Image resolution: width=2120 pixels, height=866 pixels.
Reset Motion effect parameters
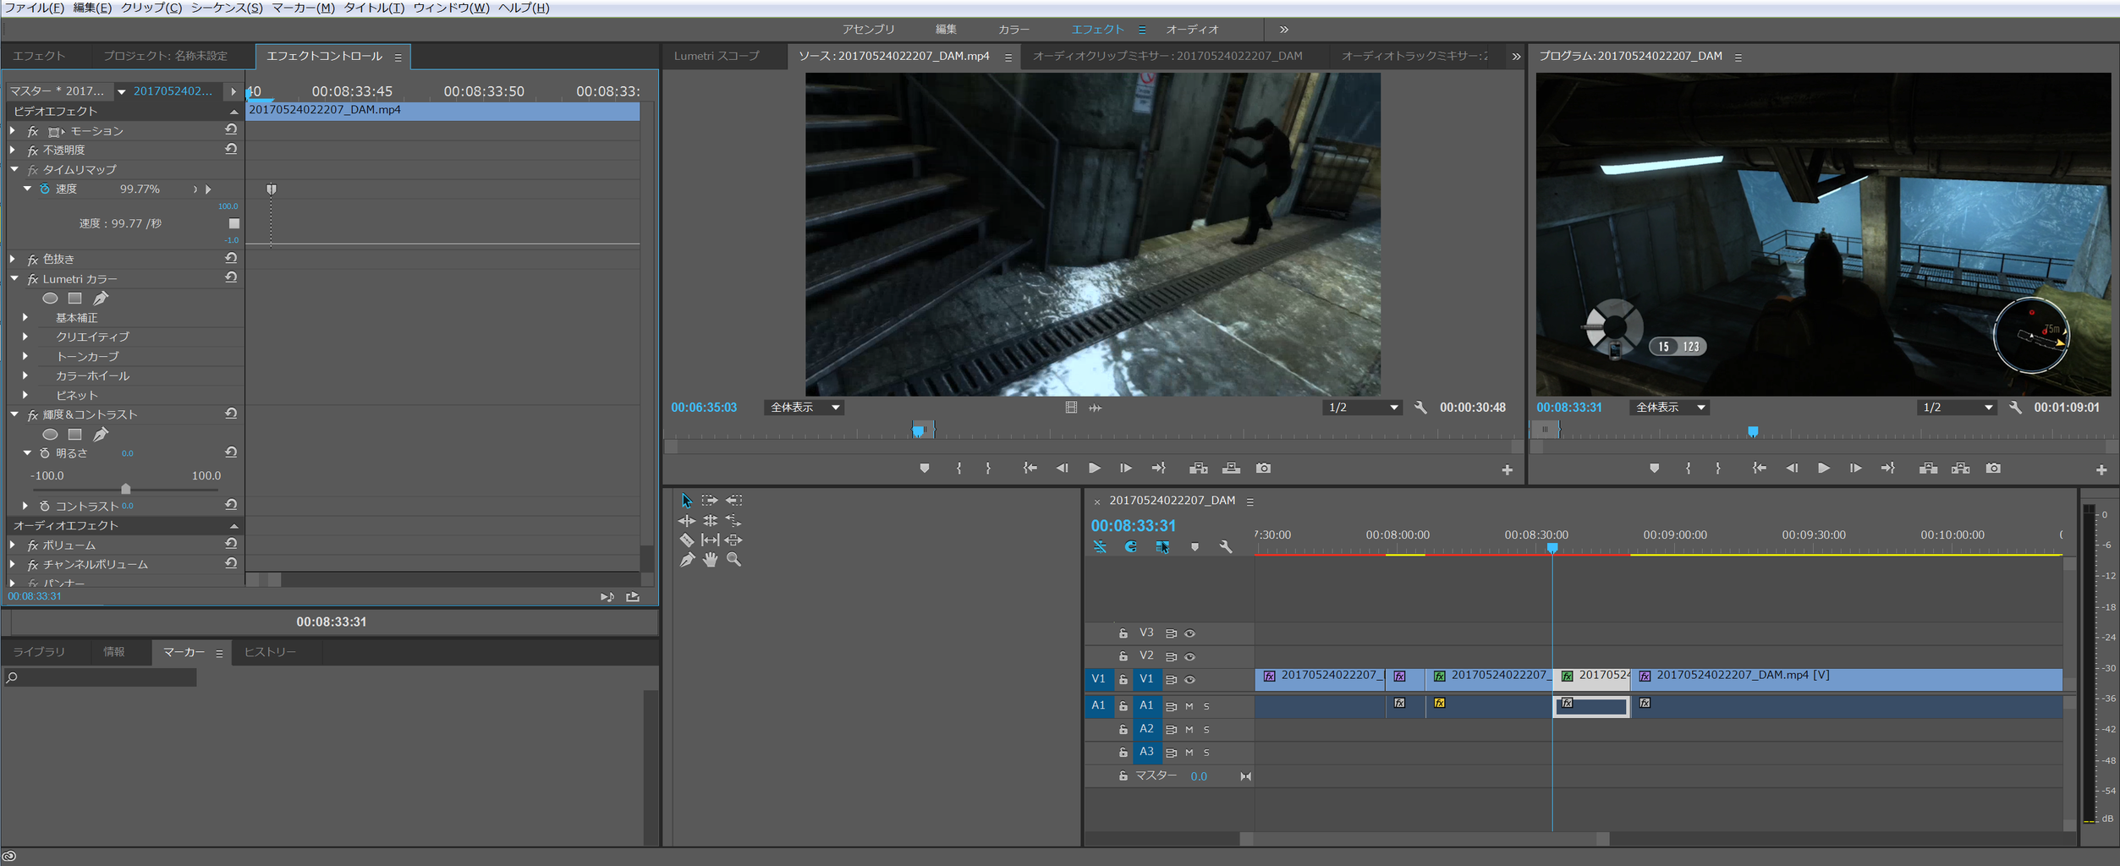231,130
